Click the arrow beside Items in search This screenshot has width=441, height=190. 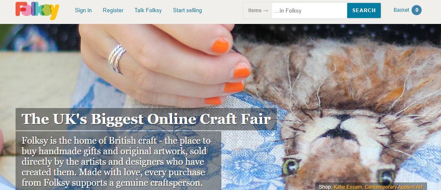pos(266,11)
